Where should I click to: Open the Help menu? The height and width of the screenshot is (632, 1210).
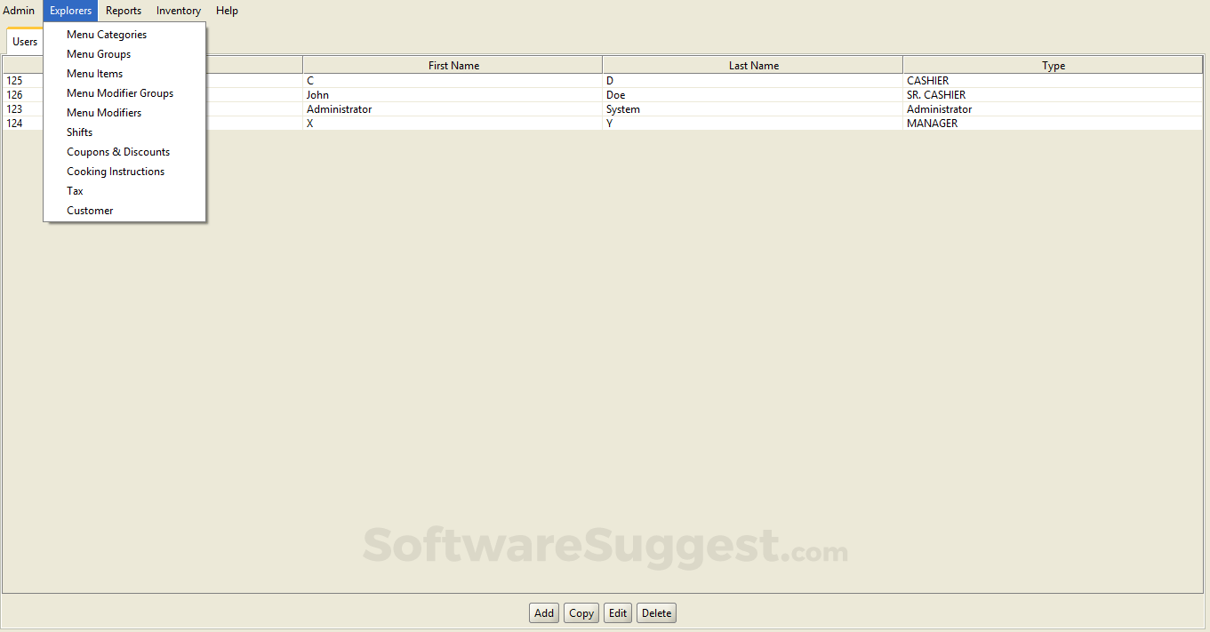[x=227, y=10]
